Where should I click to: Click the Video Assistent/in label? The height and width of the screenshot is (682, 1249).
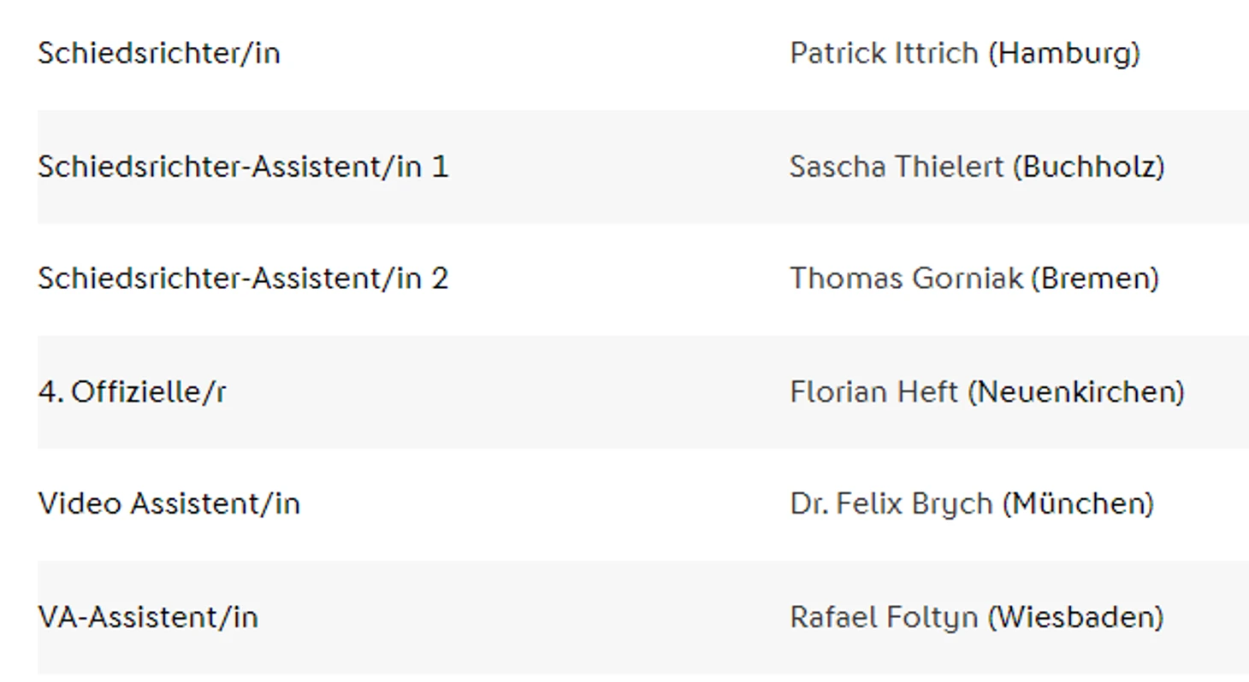click(x=169, y=503)
